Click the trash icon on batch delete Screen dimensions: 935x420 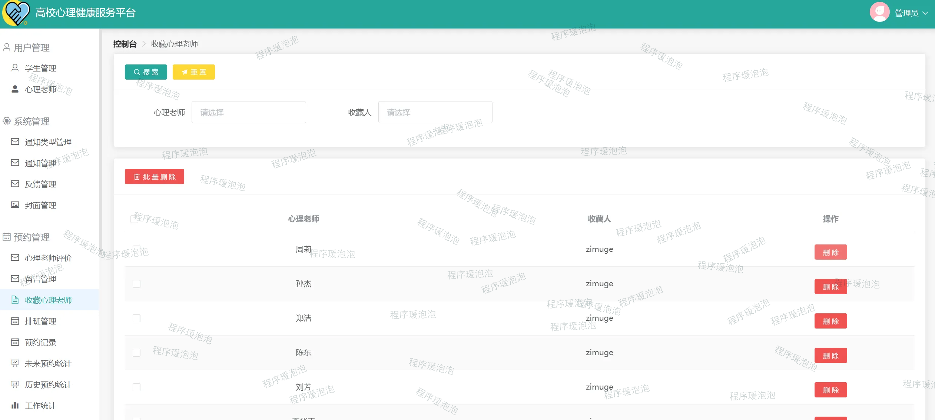click(137, 177)
